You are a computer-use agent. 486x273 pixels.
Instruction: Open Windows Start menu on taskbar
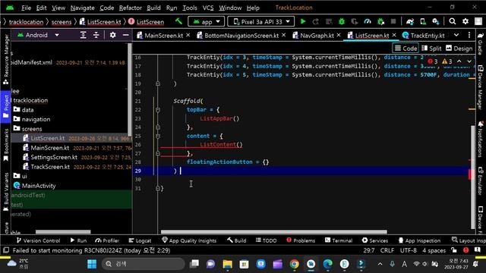pos(92,264)
